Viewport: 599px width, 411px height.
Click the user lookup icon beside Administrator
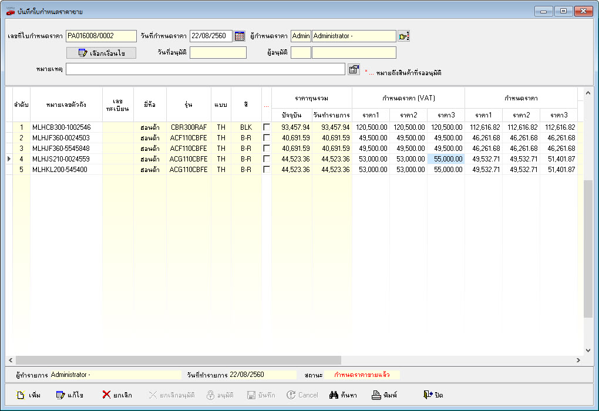pyautogui.click(x=403, y=36)
